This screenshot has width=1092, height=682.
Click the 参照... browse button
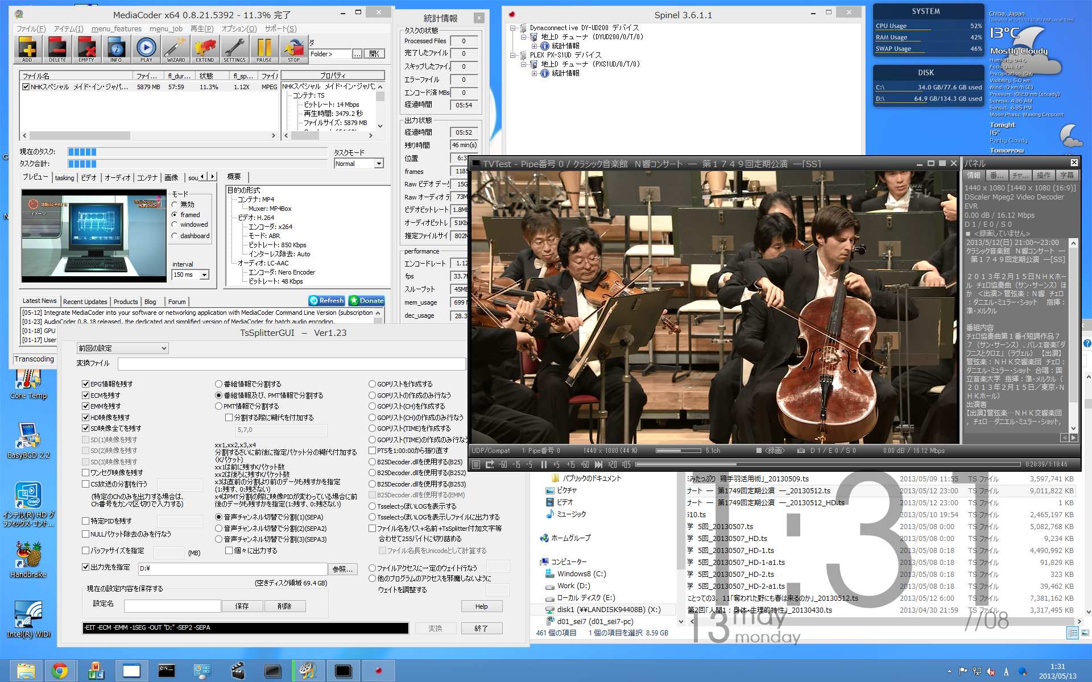343,569
